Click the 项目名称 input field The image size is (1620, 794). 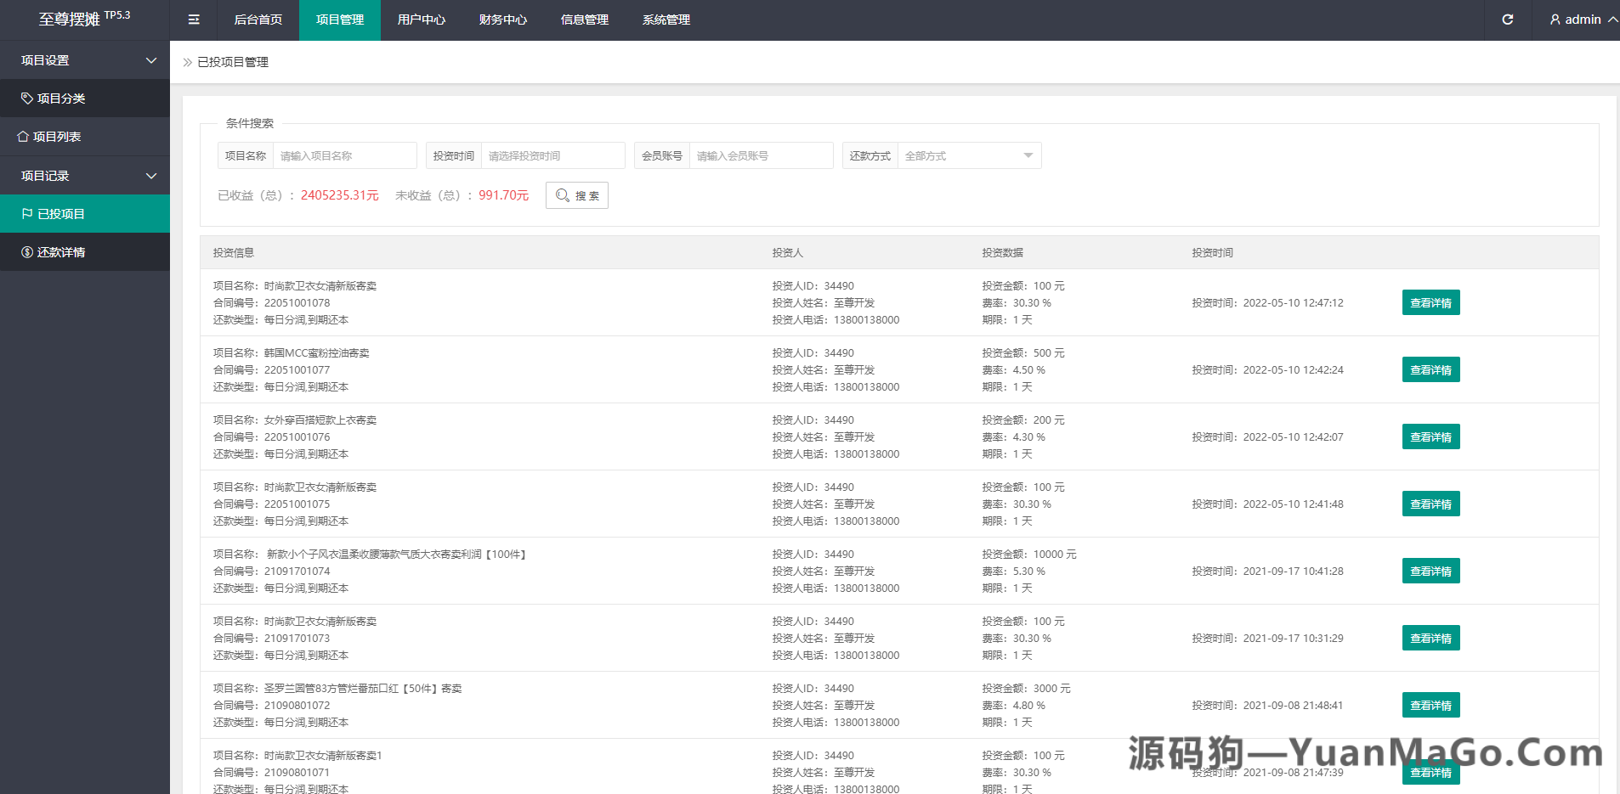[x=345, y=155]
